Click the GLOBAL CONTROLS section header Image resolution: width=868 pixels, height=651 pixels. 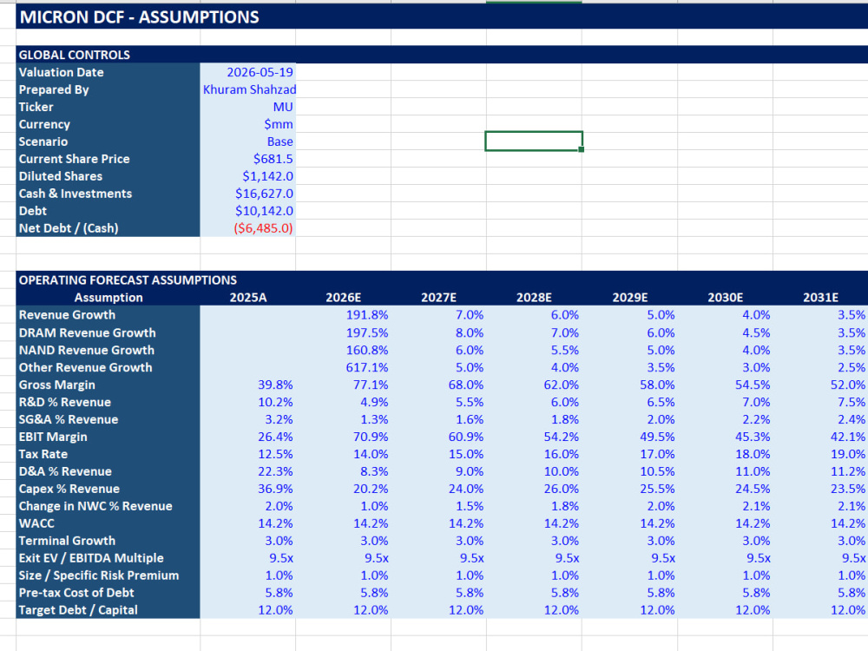click(x=75, y=55)
